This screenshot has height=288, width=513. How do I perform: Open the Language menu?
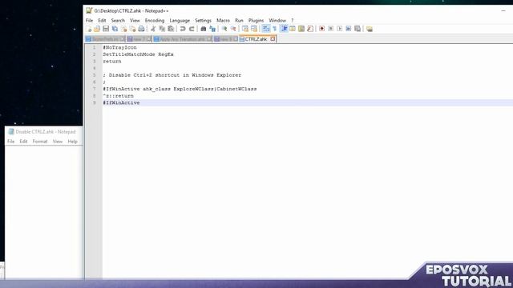pyautogui.click(x=180, y=20)
